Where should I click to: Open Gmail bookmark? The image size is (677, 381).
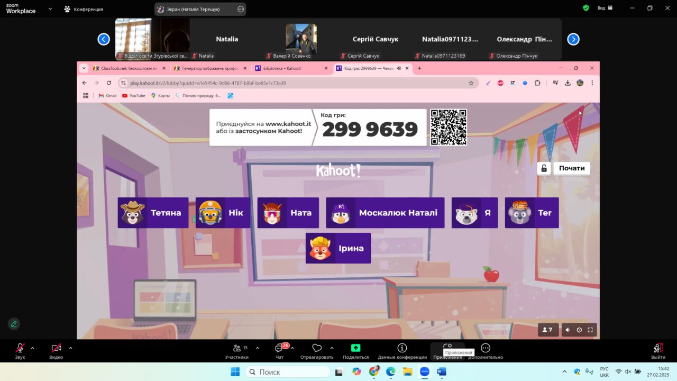pos(107,96)
